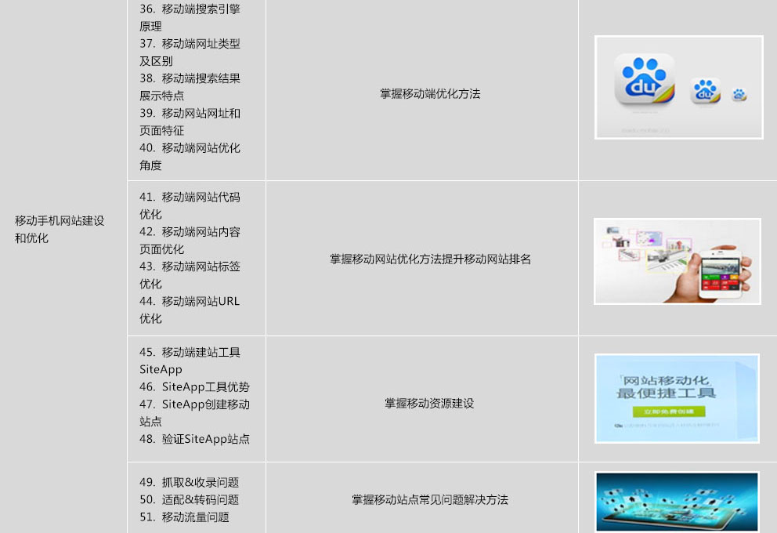Select item 40 移动端网站优化角度

[x=190, y=156]
